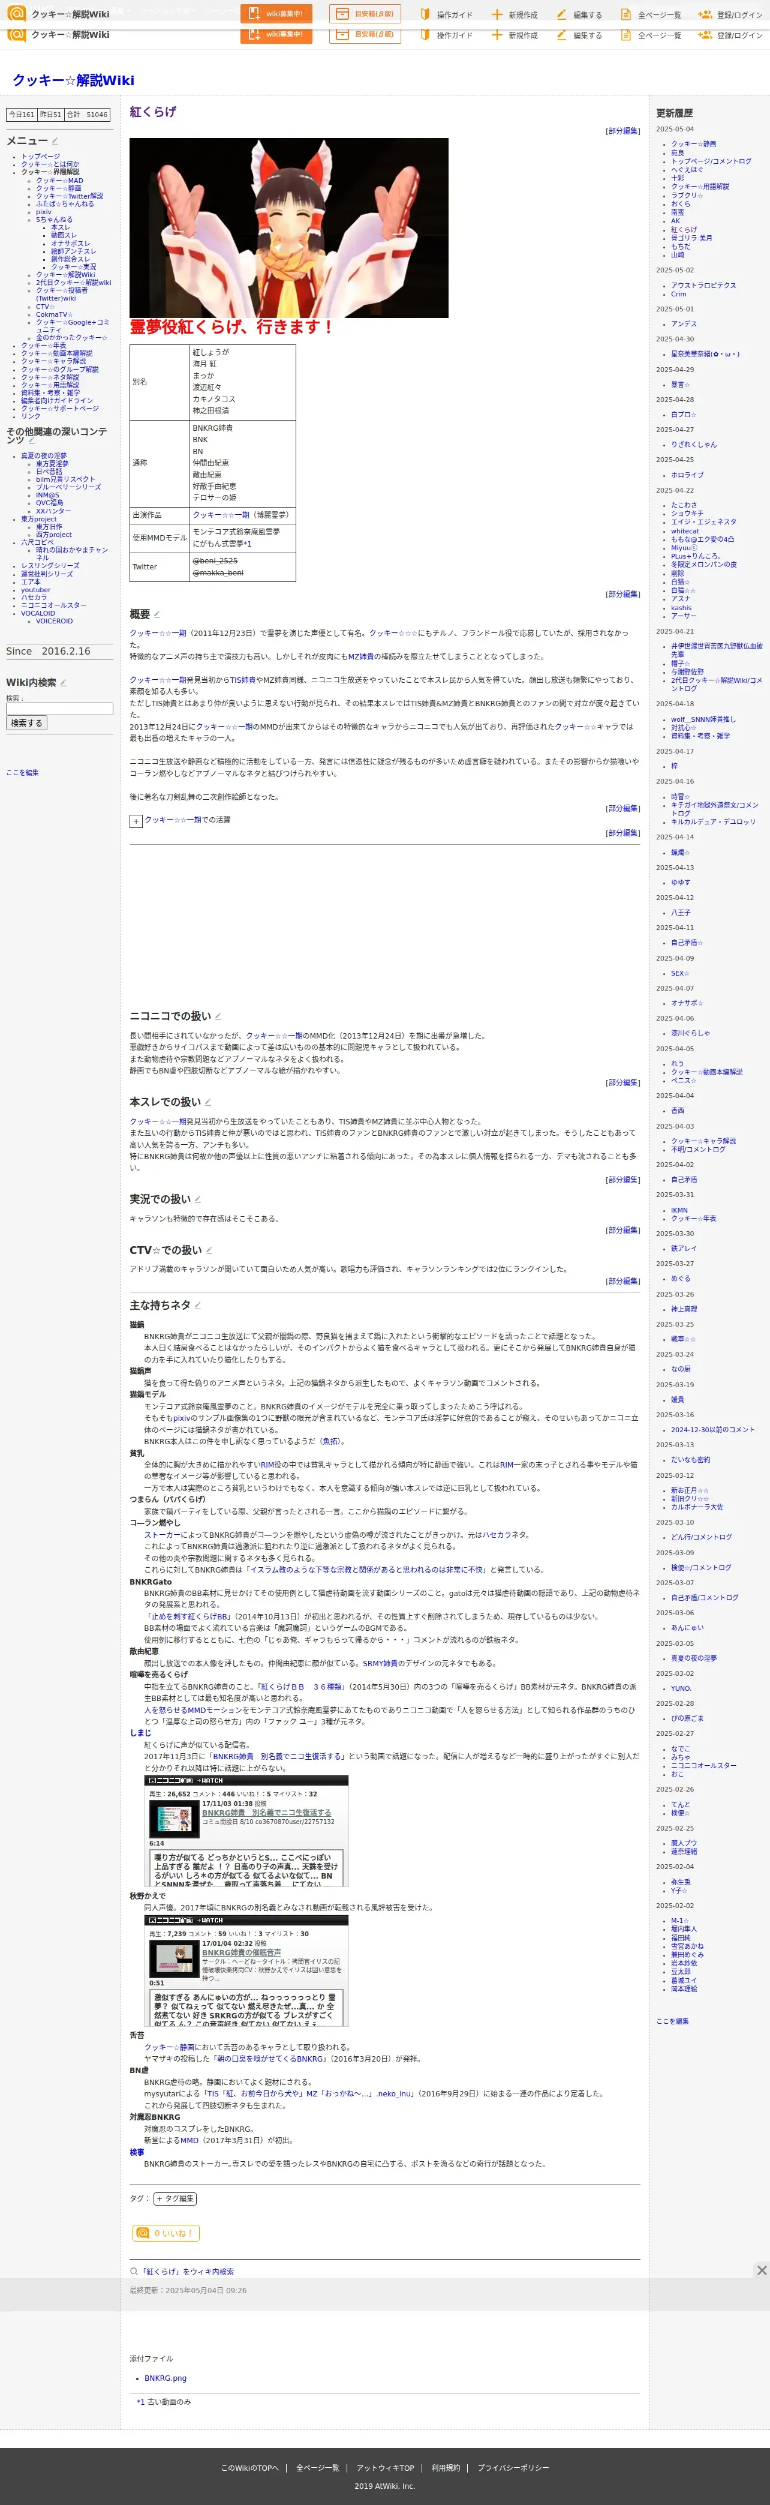The width and height of the screenshot is (770, 2505).
Task: Click the @ icon in the 0 いいね button
Action: 143,2233
